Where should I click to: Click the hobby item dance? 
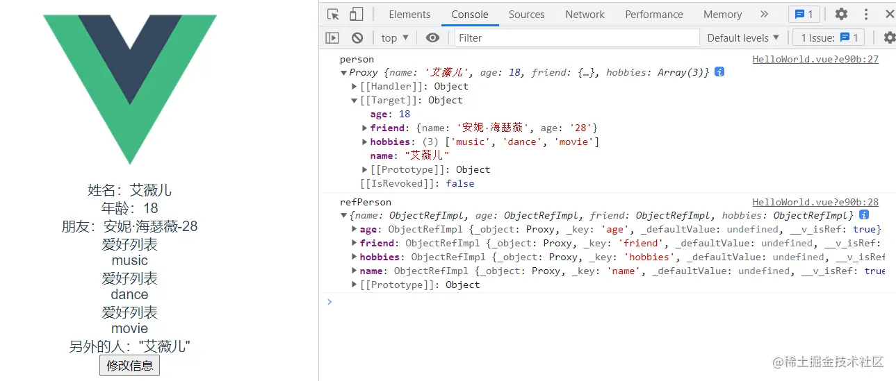(129, 294)
